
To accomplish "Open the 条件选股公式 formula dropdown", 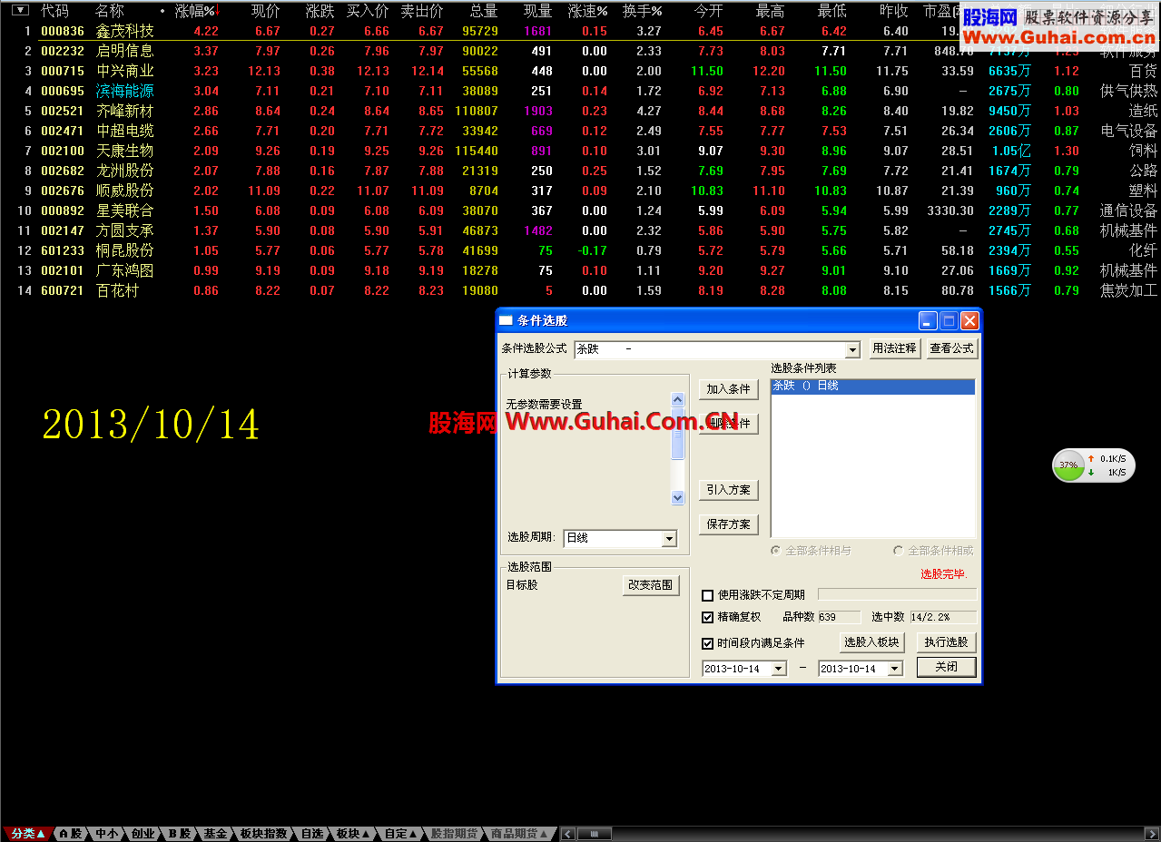I will coord(852,349).
